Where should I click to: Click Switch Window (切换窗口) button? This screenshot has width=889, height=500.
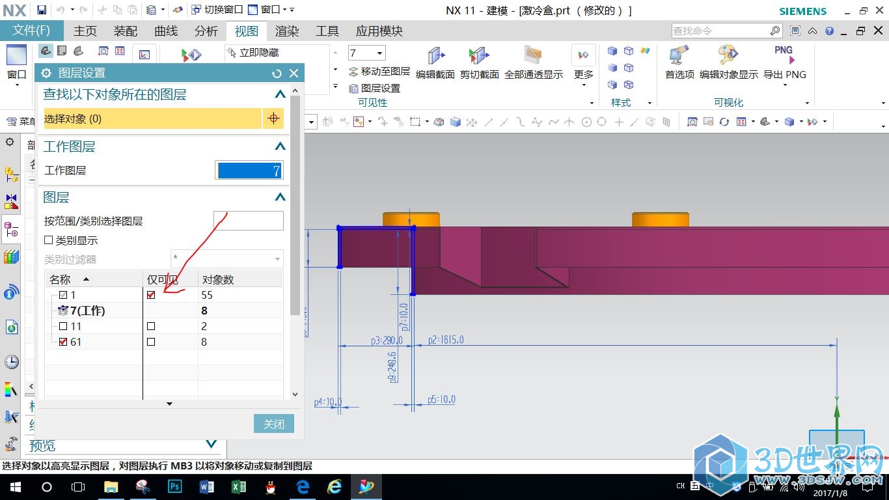click(217, 10)
